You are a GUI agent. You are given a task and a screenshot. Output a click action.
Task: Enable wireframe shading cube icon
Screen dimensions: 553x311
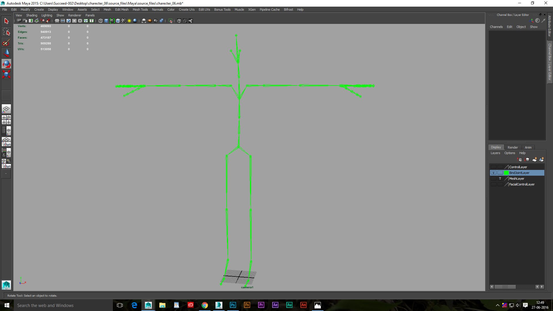pyautogui.click(x=101, y=21)
